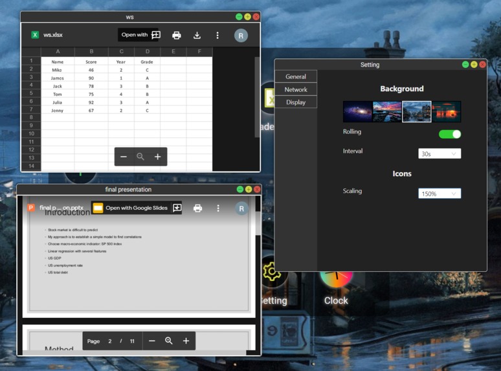The height and width of the screenshot is (371, 501).
Task: Switch to Display tab in Setting
Action: [296, 102]
